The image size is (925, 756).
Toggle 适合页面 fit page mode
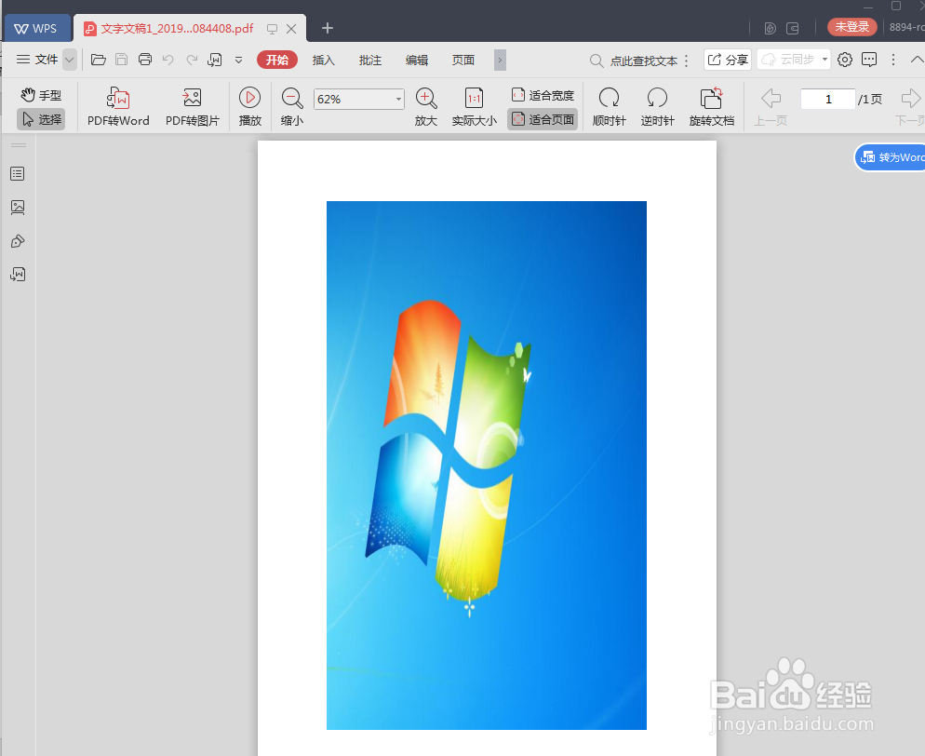pyautogui.click(x=543, y=119)
